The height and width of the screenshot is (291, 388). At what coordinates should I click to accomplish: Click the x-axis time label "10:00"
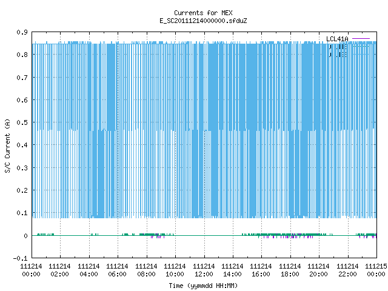pos(175,274)
